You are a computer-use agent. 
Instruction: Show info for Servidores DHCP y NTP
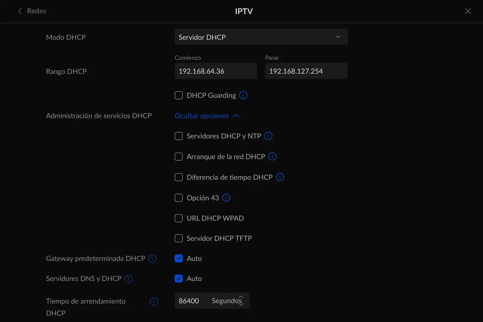pos(268,136)
